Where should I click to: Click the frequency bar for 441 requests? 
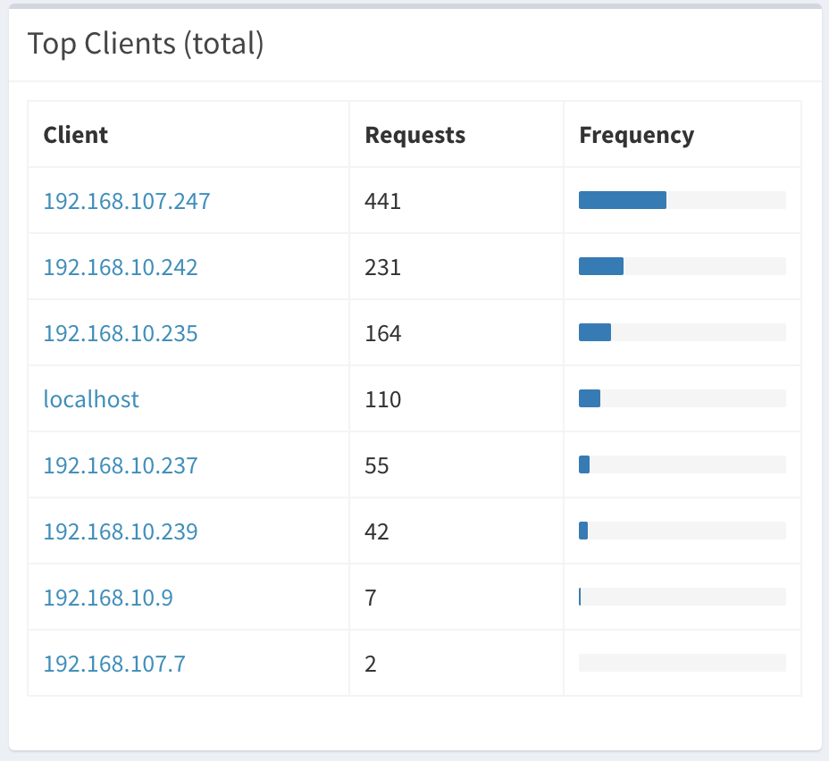682,200
